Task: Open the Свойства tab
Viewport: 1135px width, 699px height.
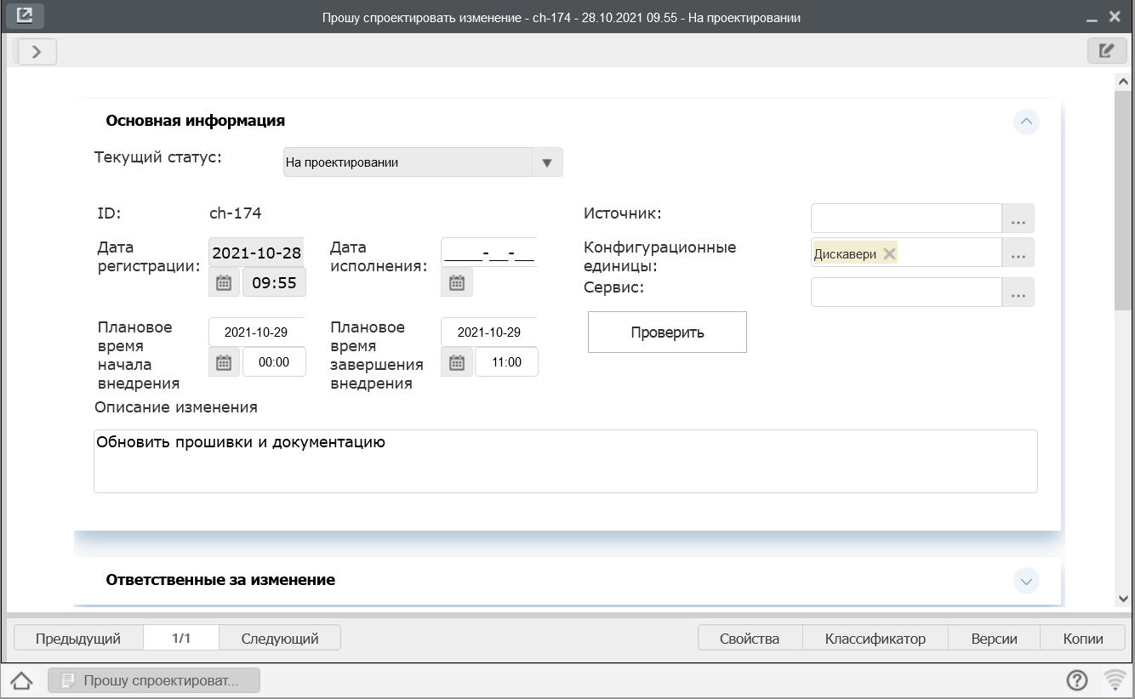Action: click(750, 638)
